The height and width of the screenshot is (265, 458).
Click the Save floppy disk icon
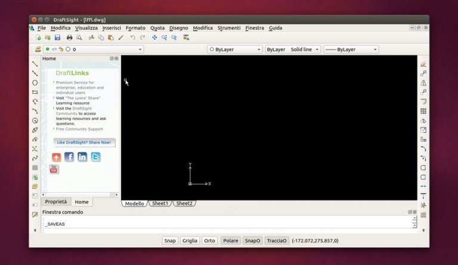57,38
